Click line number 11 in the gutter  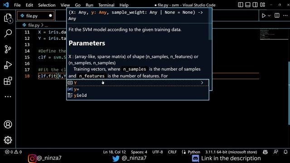pos(27,32)
